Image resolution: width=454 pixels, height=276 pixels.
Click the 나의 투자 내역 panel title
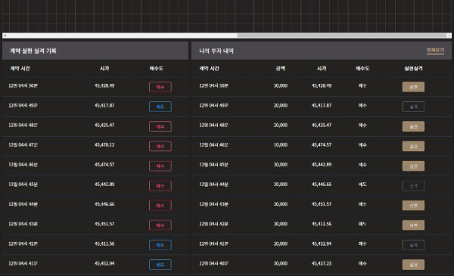click(x=216, y=51)
